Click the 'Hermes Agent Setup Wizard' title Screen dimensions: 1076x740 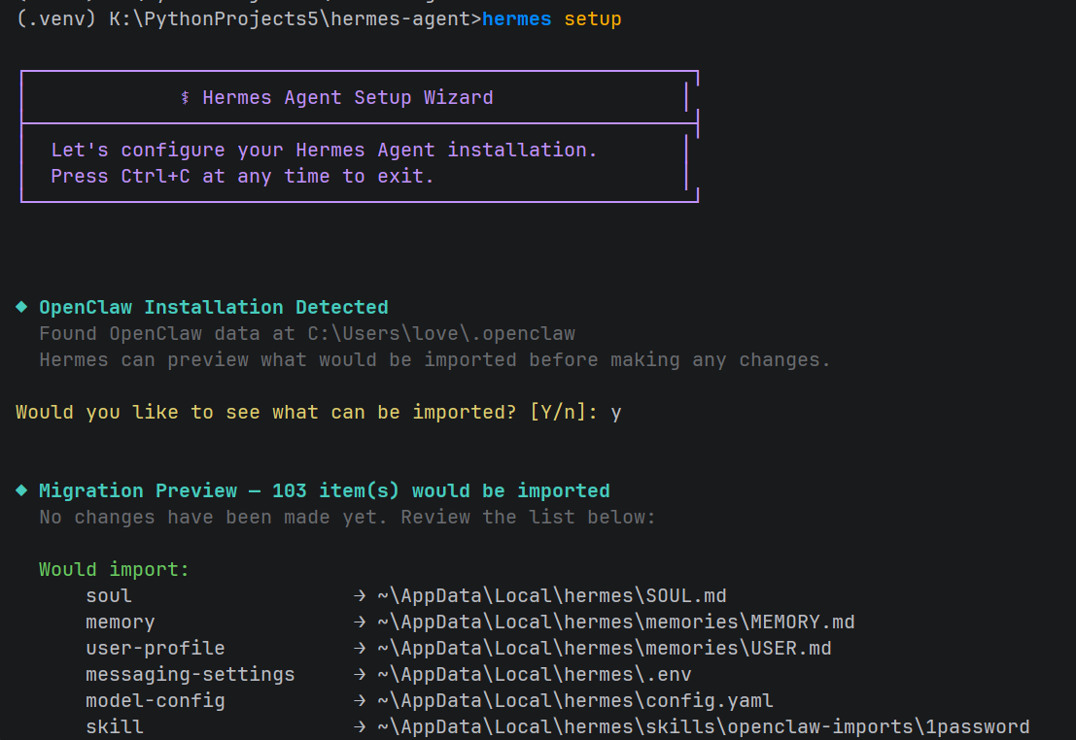point(347,97)
